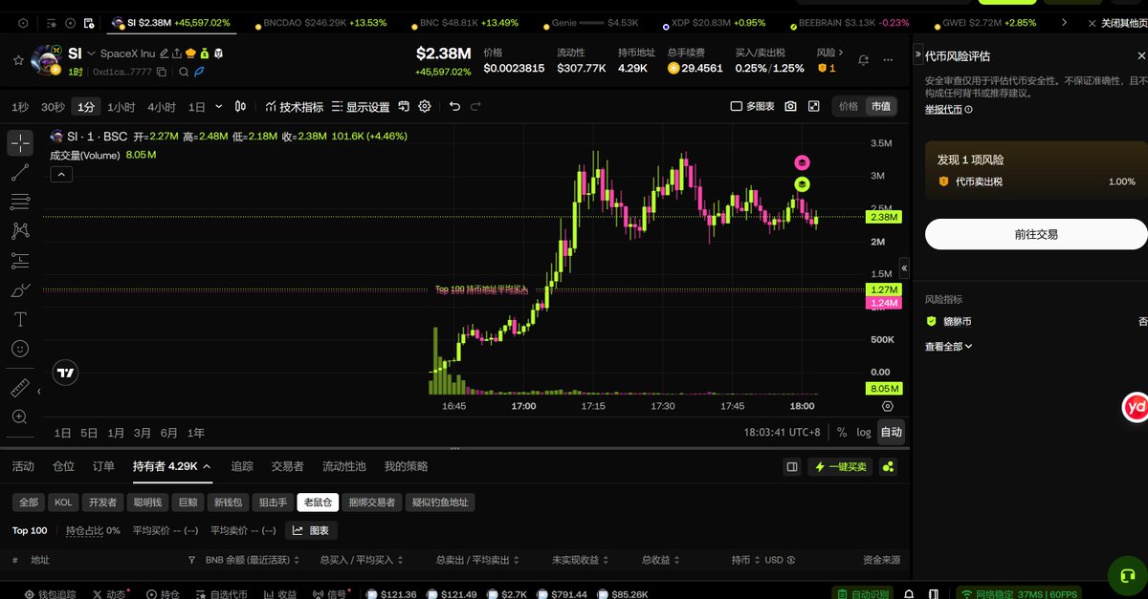Screen dimensions: 1148x599
Task: Collapse the 持有者 4.29K tab chevron
Action: [208, 466]
